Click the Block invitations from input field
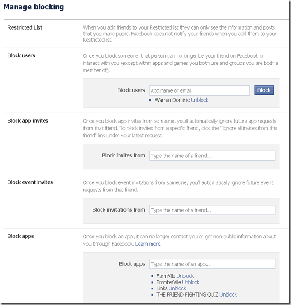 [x=212, y=210]
